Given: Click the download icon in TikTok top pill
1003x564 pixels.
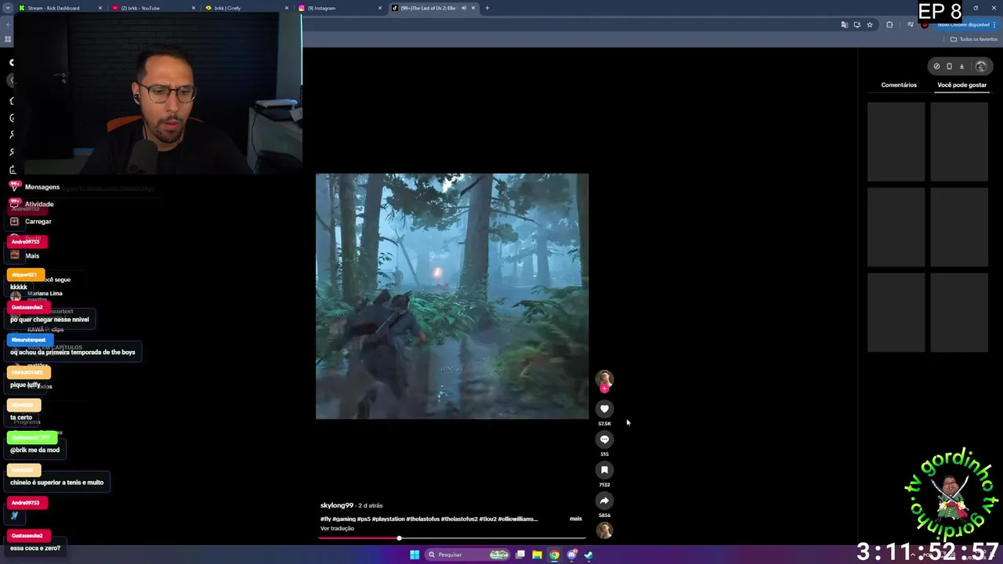Looking at the screenshot, I should tap(961, 67).
